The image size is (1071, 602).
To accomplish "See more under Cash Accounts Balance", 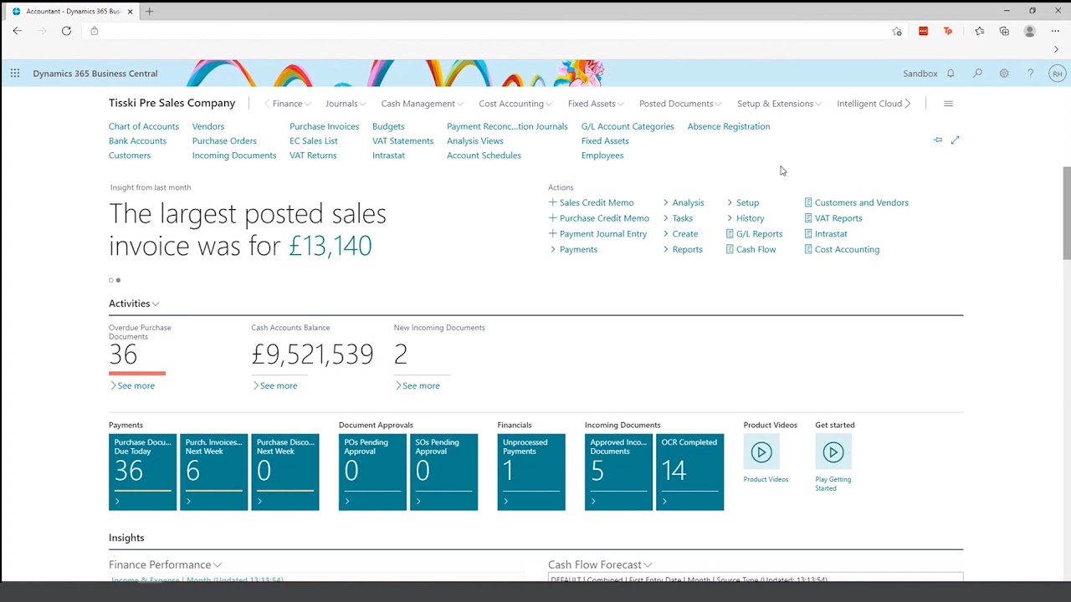I will pyautogui.click(x=274, y=385).
